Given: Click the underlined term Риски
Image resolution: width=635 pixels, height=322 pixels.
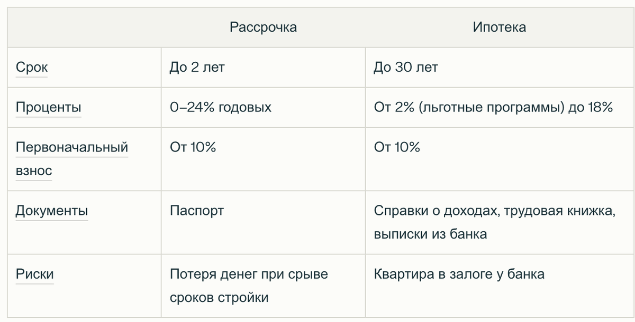Looking at the screenshot, I should click(x=34, y=274).
